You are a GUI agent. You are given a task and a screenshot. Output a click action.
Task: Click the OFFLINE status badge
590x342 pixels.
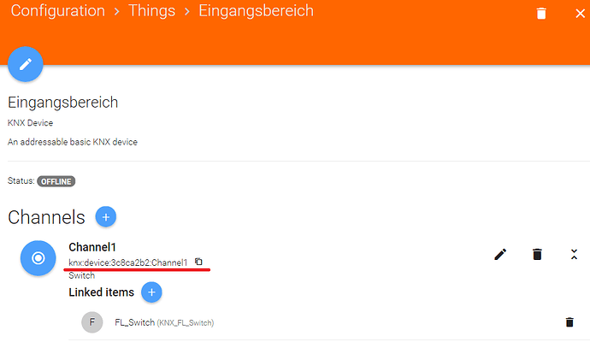coord(56,181)
